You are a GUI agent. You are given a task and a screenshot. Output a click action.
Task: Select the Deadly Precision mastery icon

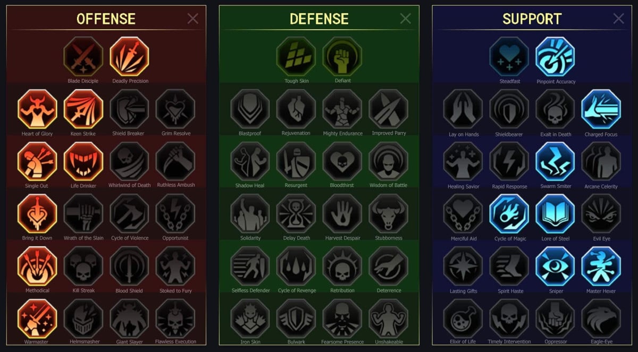129,56
